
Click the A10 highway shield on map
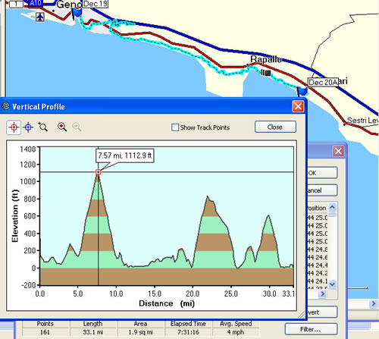click(x=35, y=3)
